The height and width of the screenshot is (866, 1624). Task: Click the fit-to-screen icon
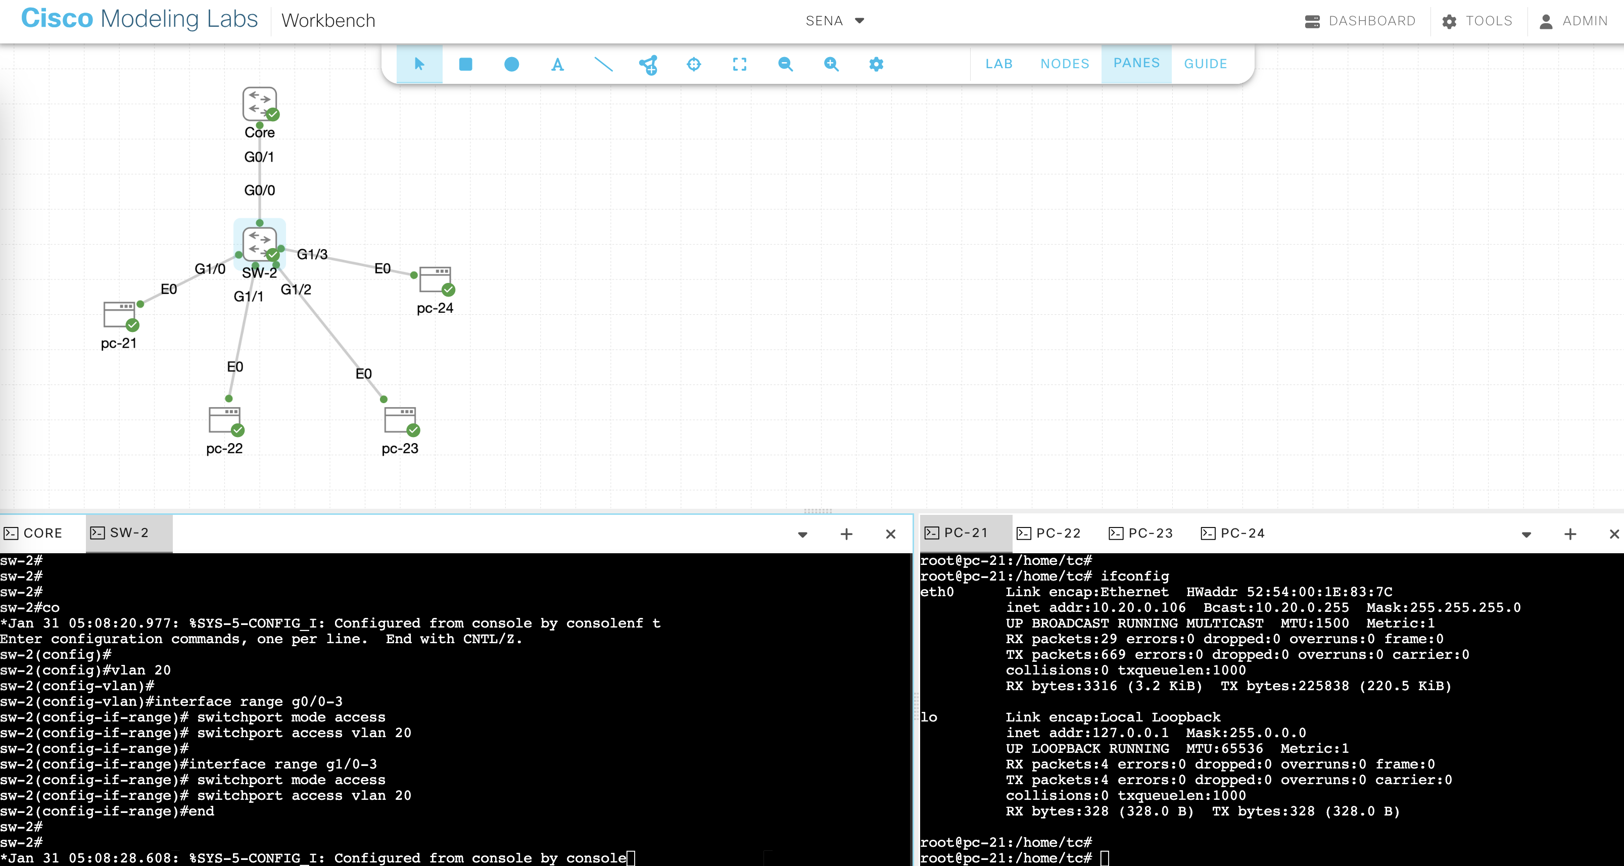pos(740,64)
